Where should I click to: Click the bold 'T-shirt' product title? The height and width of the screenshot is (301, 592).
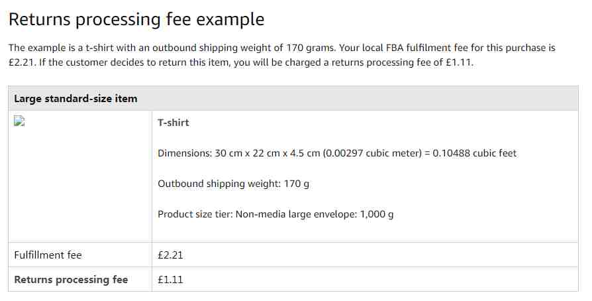(173, 123)
